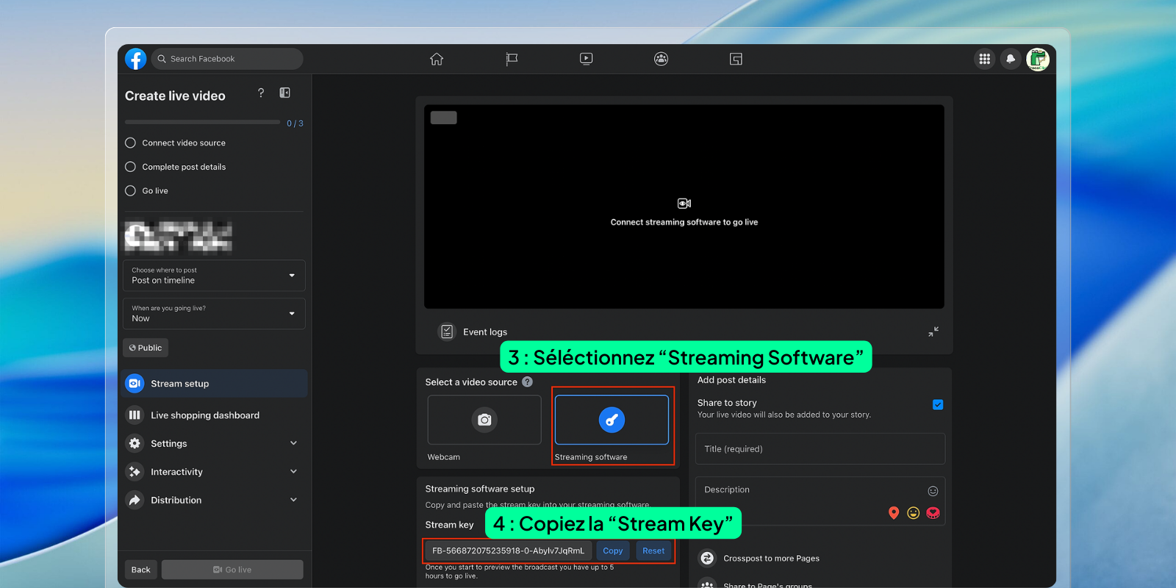Click the Live shopping dashboard icon

click(135, 415)
